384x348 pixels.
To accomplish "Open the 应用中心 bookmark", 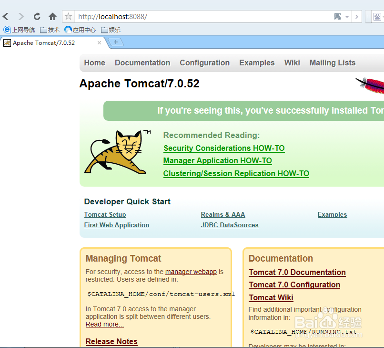I will pos(80,30).
